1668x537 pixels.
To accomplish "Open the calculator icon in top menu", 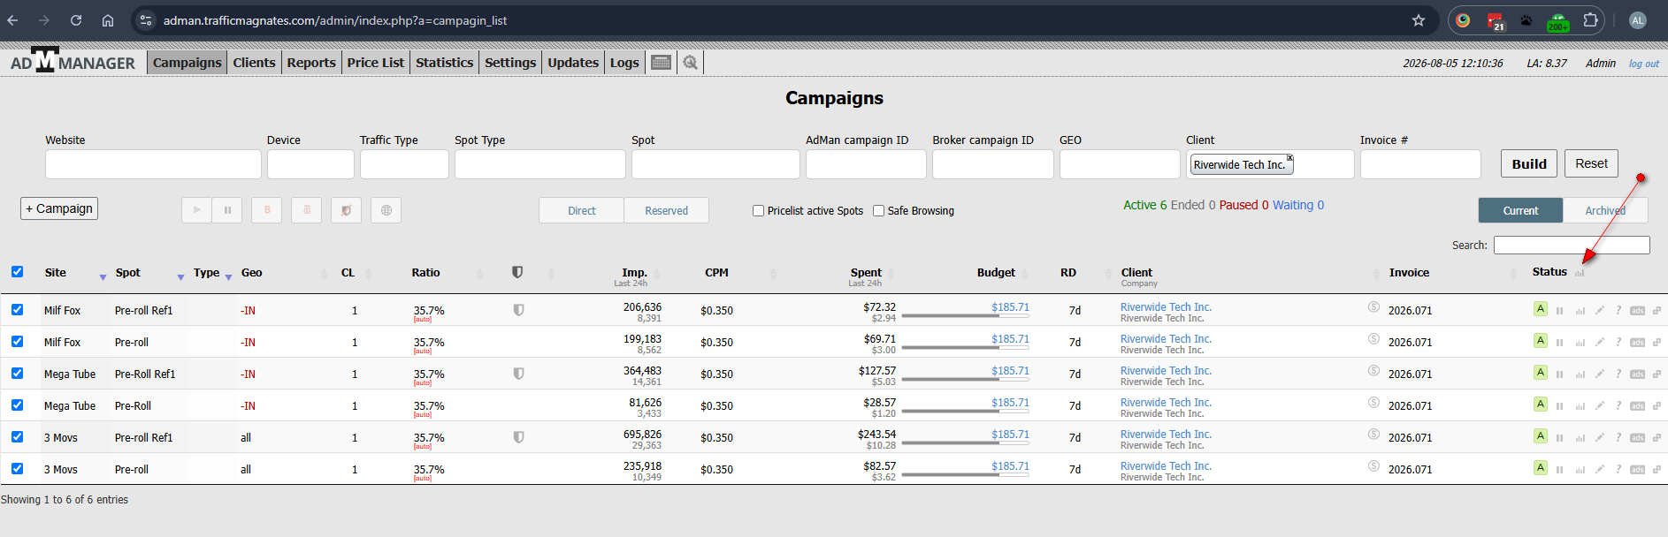I will pos(661,62).
